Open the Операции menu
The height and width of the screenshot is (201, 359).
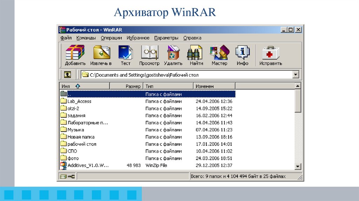pos(111,38)
